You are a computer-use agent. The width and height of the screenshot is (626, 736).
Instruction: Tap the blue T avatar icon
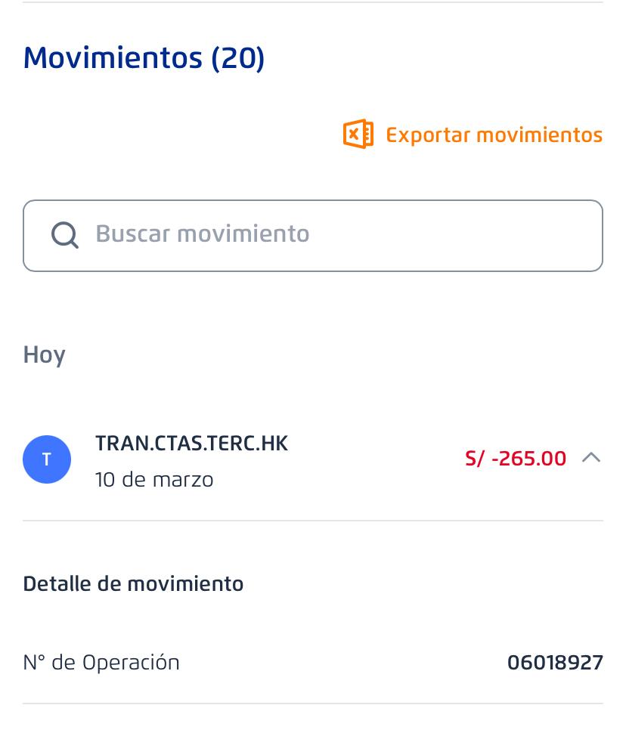47,459
